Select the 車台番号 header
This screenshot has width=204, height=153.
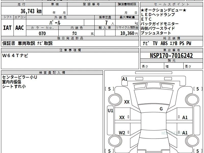pos(171,50)
